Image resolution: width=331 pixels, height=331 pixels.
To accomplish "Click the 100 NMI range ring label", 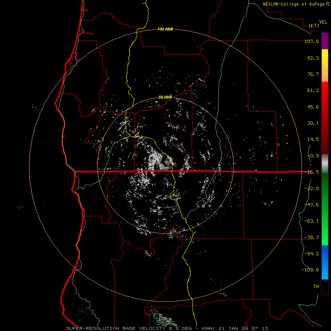I will (x=165, y=29).
